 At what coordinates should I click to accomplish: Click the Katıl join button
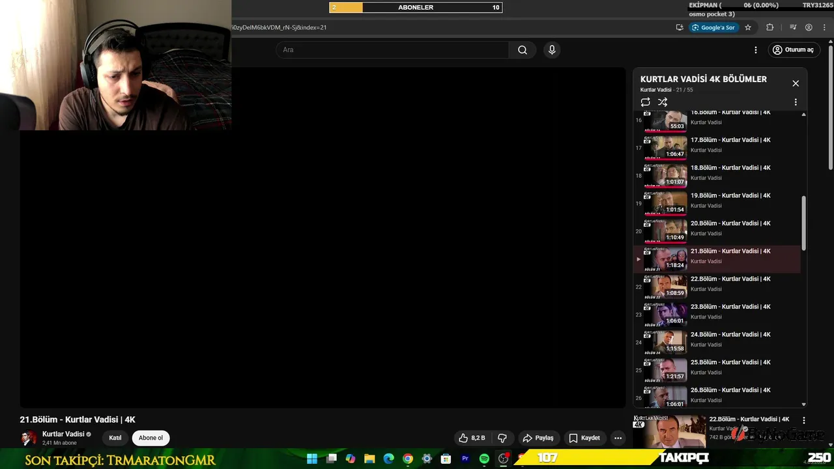tap(115, 438)
